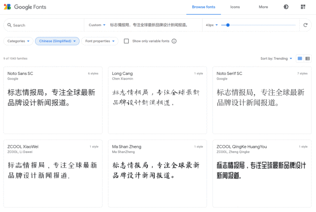The image size is (316, 212).
Task: Switch to grid view layout
Action: [300, 59]
